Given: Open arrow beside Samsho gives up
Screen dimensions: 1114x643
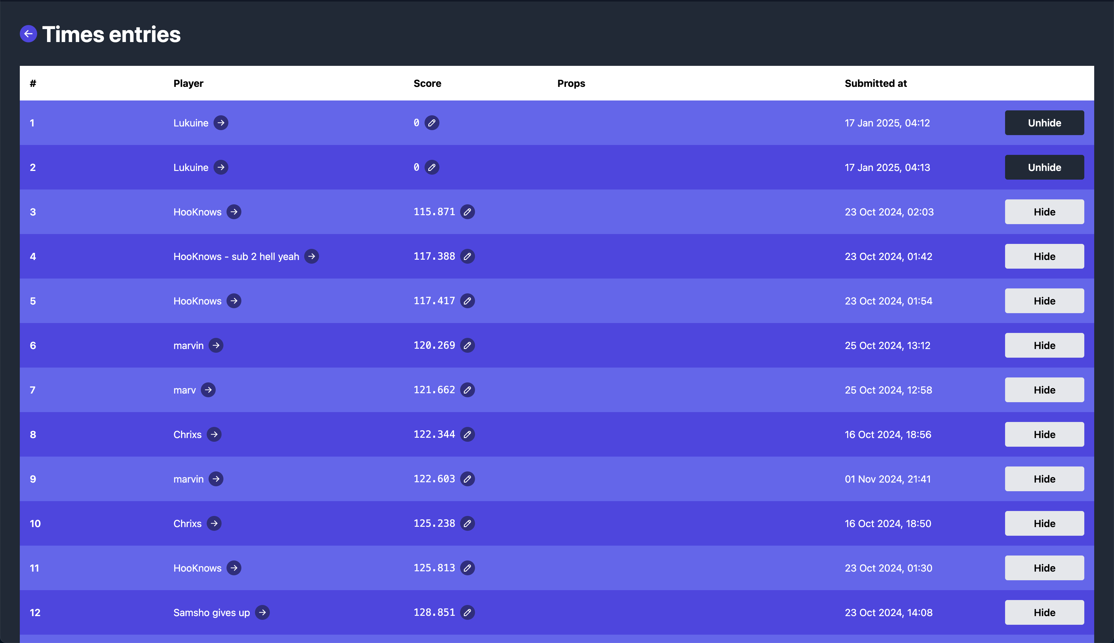Looking at the screenshot, I should click(263, 612).
